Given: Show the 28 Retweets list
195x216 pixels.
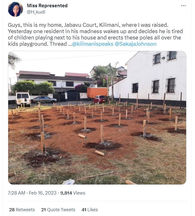Looking at the screenshot, I should pos(22,209).
